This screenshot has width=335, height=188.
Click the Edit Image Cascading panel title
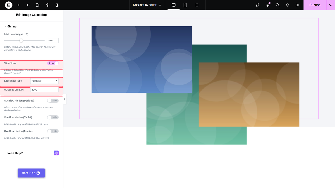31,15
